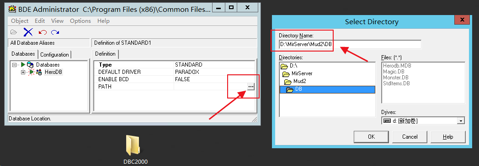Viewport: 479px width, 166px height.
Task: Click Monster.DB in Files list
Action: coord(396,78)
